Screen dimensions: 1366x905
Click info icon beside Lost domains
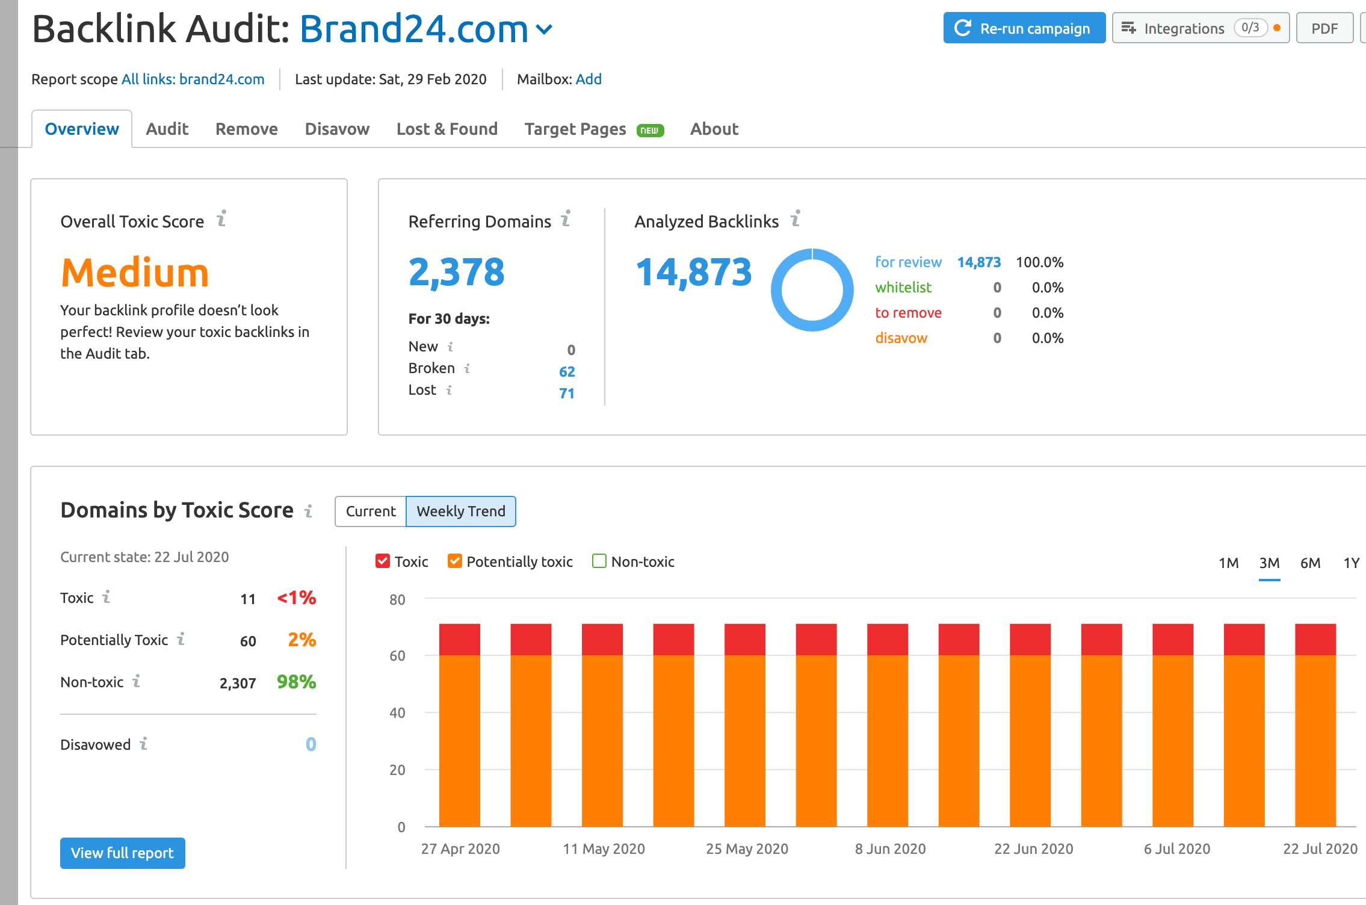pos(449,390)
